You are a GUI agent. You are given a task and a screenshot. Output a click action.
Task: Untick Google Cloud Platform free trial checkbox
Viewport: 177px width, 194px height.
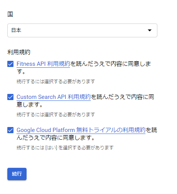click(x=10, y=130)
